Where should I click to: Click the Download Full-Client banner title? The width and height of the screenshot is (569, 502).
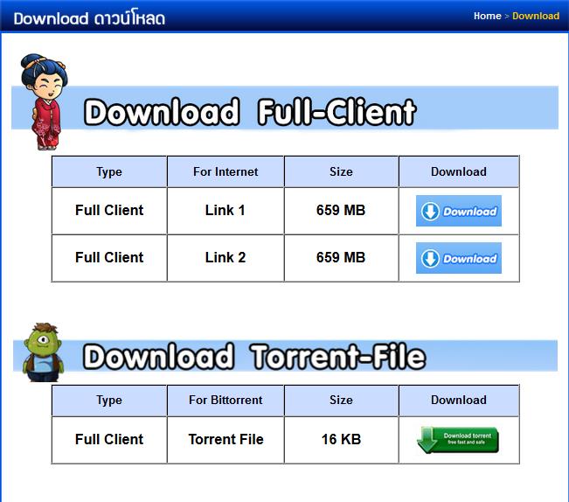coord(249,113)
